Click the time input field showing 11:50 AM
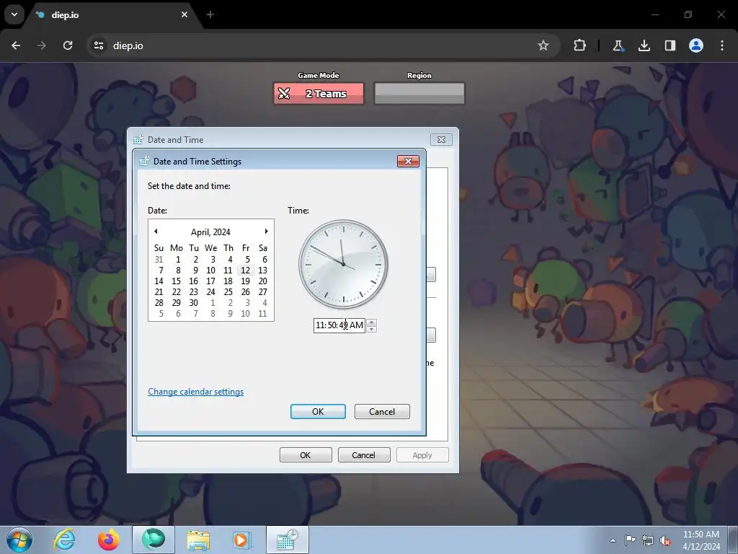Image resolution: width=738 pixels, height=554 pixels. tap(339, 325)
